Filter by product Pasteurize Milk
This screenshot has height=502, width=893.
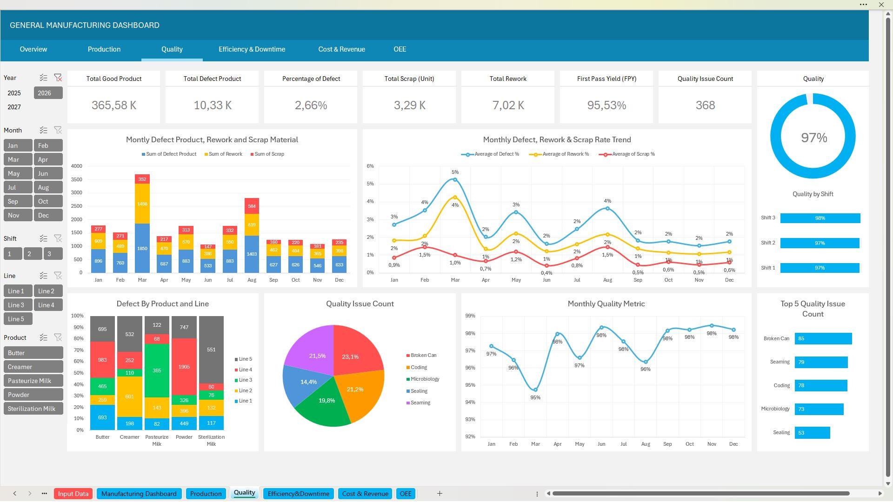click(33, 381)
